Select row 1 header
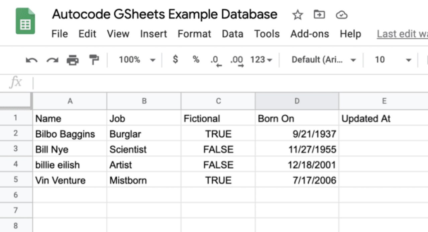Viewport: 428px width, 232px height. pos(16,118)
